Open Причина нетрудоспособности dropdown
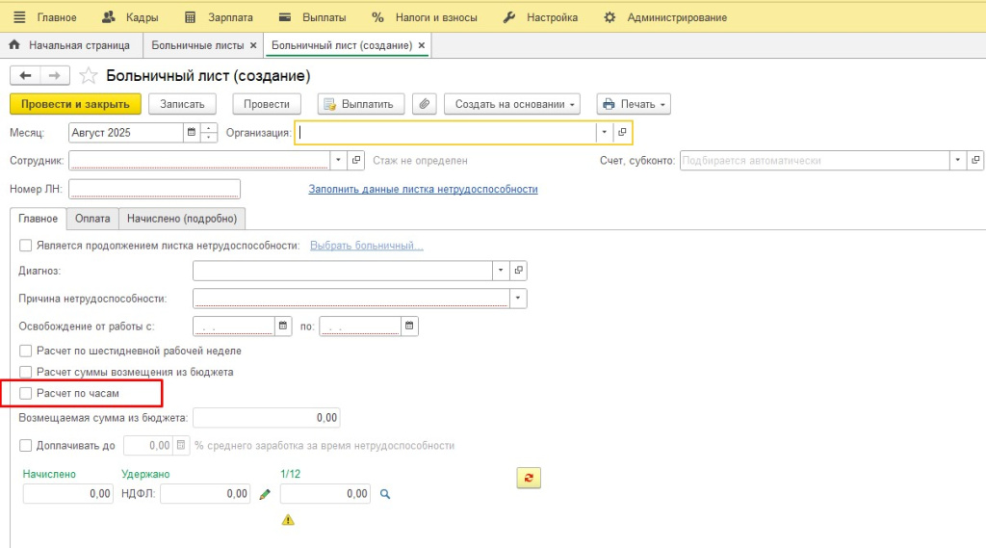986x548 pixels. 519,299
